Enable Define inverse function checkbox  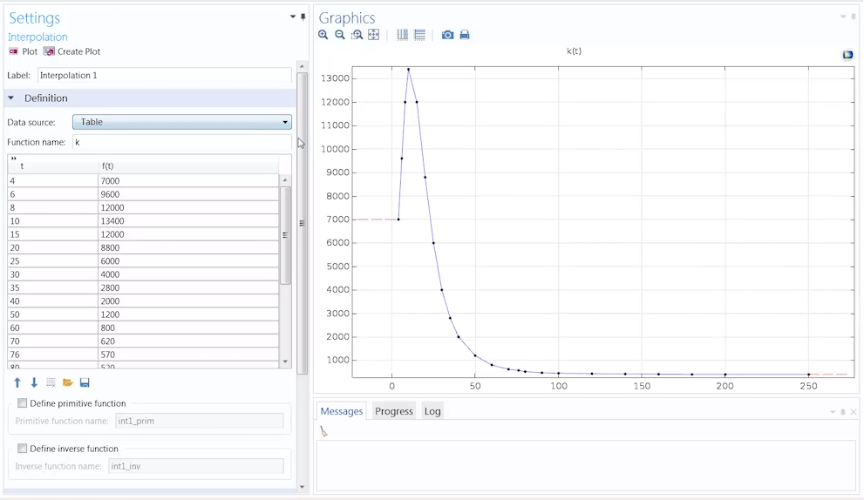(22, 449)
